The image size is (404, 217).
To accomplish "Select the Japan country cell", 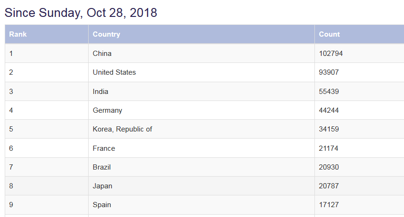I will [201, 186].
